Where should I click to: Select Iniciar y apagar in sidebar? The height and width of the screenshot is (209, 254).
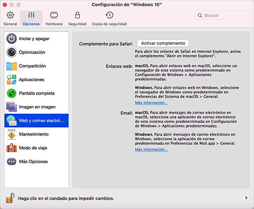coord(37,39)
